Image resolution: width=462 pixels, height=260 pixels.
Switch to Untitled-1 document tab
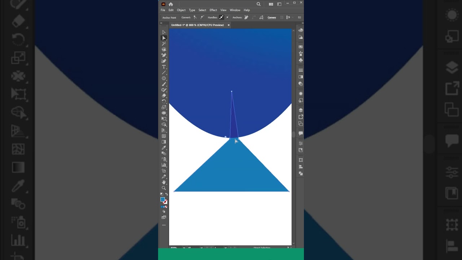(197, 25)
